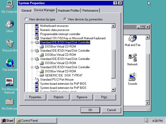Click the Properties button
Viewport: 166px width, 124px height.
click(35, 97)
